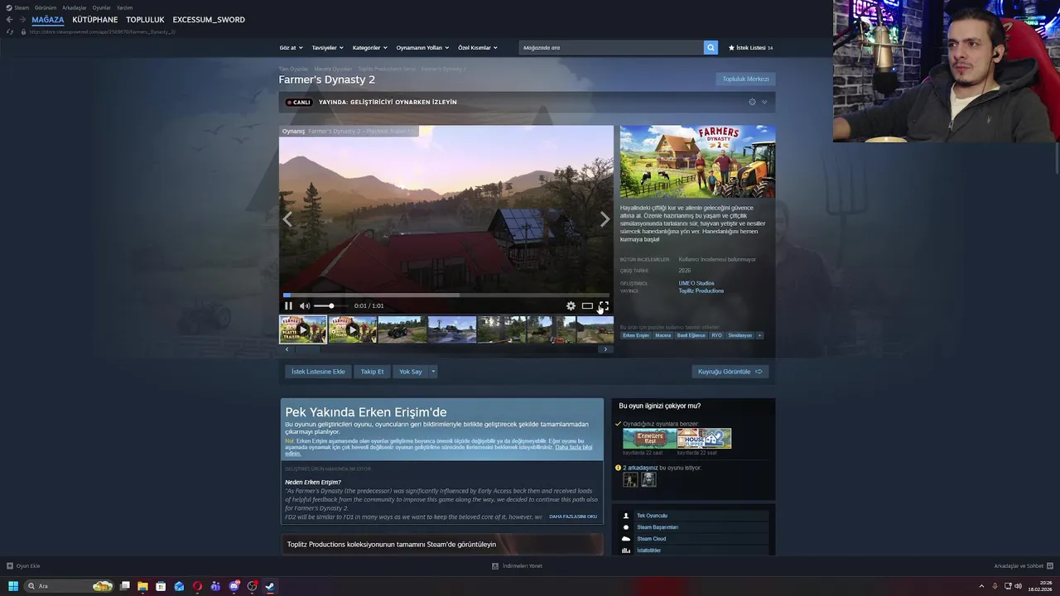The height and width of the screenshot is (596, 1060).
Task: Expand the Kategoriler menu
Action: click(369, 47)
